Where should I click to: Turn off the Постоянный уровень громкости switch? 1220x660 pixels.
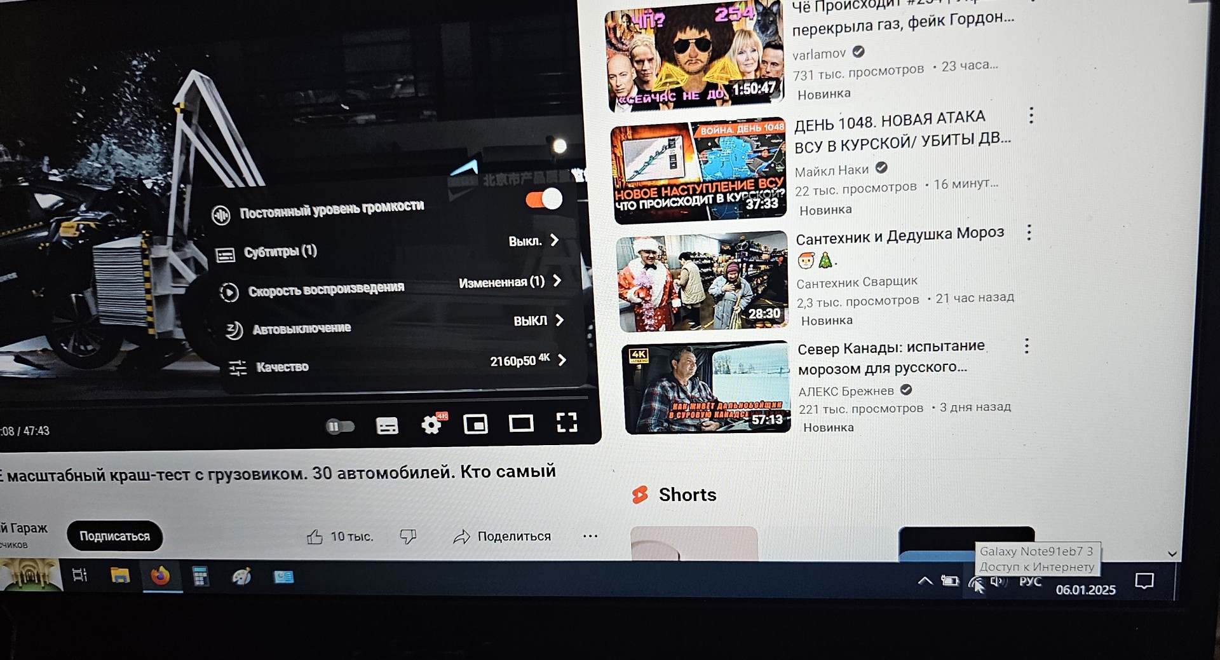click(x=544, y=200)
